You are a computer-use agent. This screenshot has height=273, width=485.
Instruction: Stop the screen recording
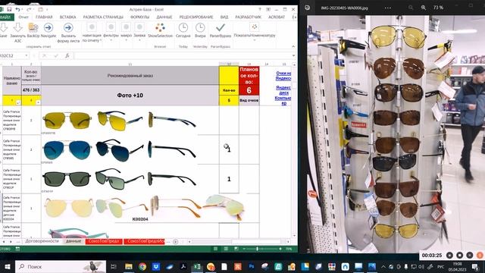(x=460, y=255)
